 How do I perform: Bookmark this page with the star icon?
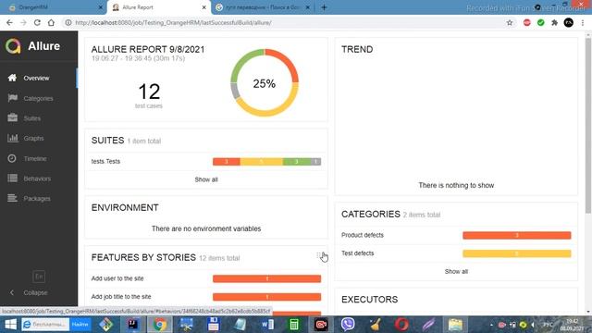tap(510, 22)
